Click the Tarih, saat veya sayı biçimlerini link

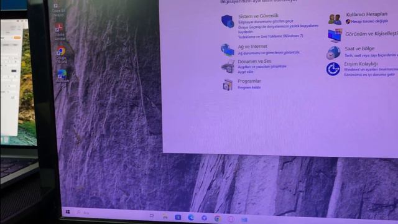371,55
